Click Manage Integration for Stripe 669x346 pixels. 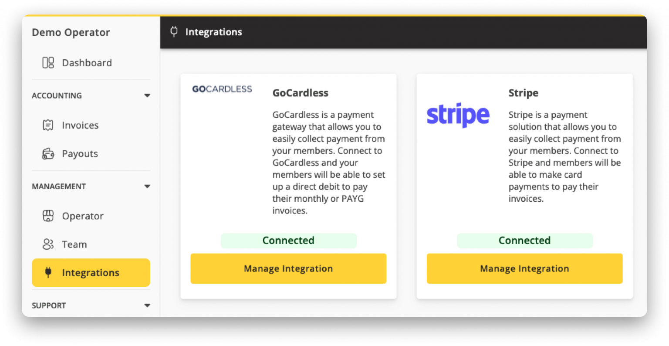[x=524, y=268]
